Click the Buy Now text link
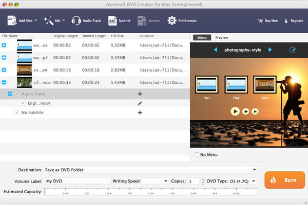308x205 pixels. pyautogui.click(x=272, y=21)
